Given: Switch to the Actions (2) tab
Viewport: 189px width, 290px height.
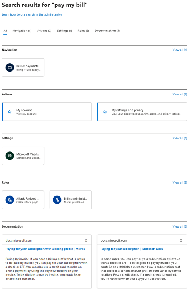Looking at the screenshot, I should [44, 31].
